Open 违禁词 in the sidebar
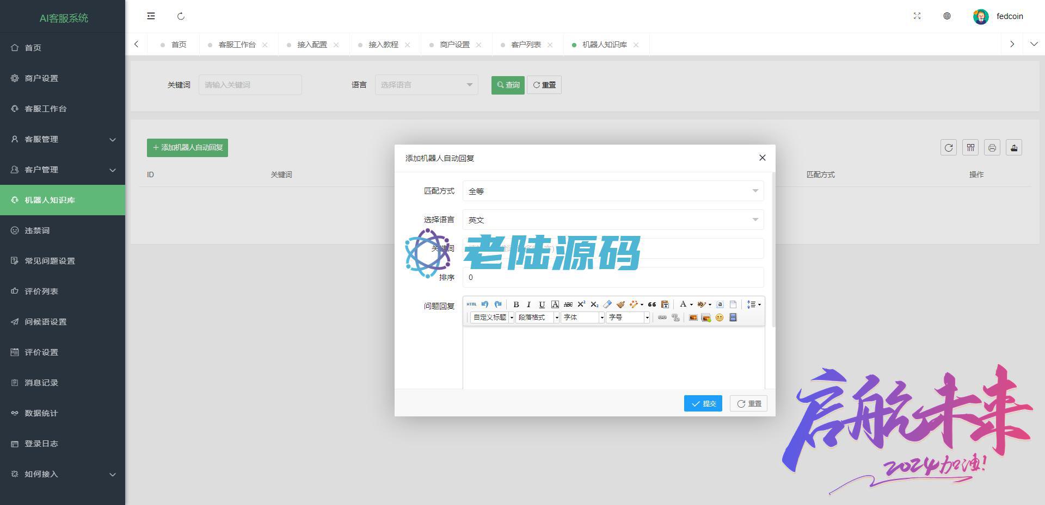Image resolution: width=1045 pixels, height=505 pixels. click(63, 230)
